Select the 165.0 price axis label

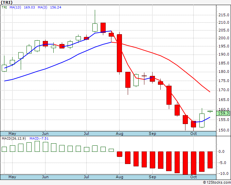[x=224, y=100]
